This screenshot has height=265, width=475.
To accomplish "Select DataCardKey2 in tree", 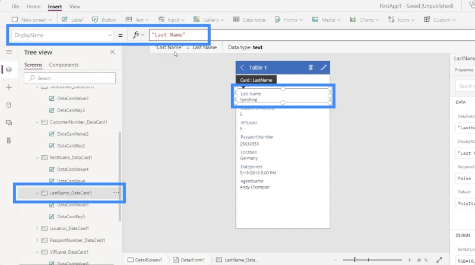I will click(x=71, y=145).
